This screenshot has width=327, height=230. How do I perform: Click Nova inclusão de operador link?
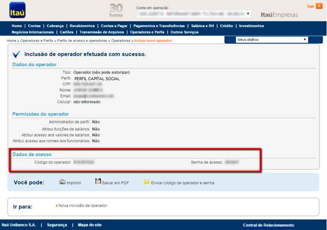pos(83,206)
